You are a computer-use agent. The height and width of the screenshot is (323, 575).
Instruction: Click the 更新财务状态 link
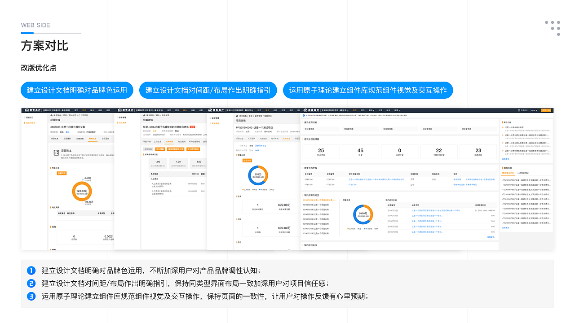coord(261,145)
